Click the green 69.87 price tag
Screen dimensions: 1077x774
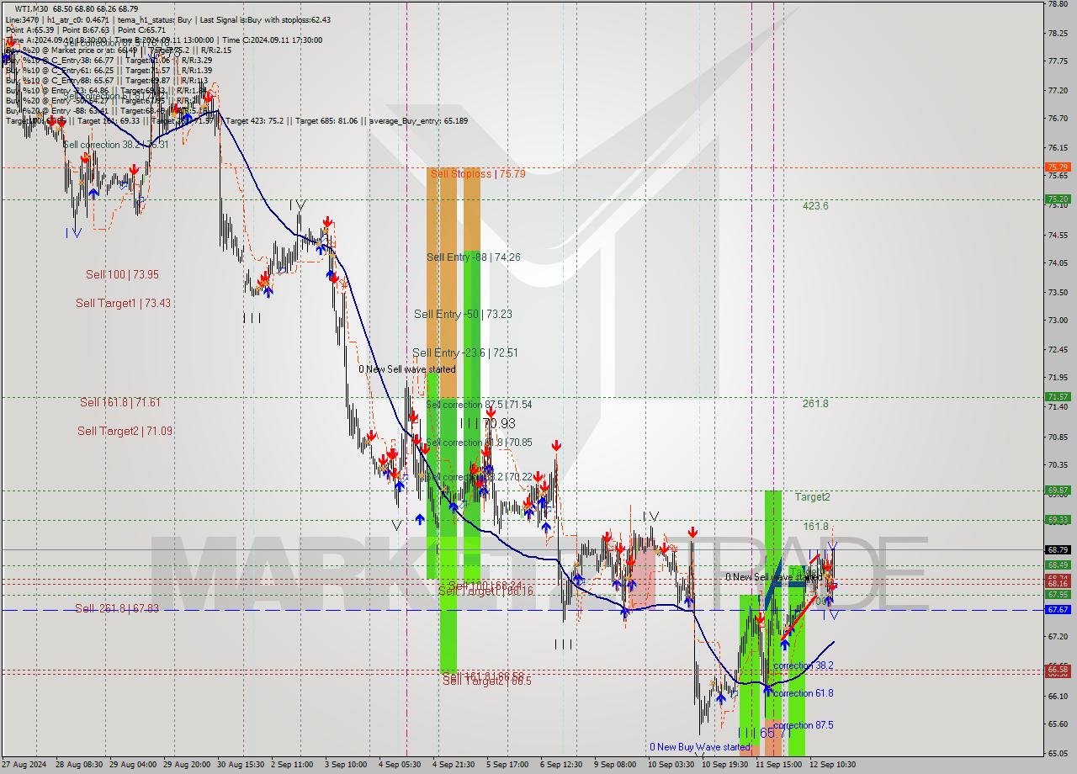click(1057, 490)
